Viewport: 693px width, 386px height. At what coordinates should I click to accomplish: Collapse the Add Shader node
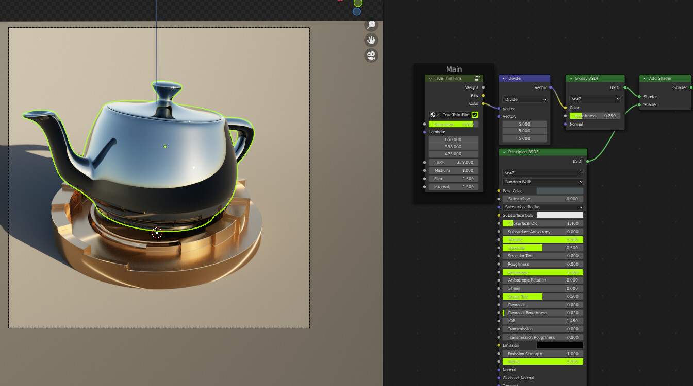[x=645, y=78]
